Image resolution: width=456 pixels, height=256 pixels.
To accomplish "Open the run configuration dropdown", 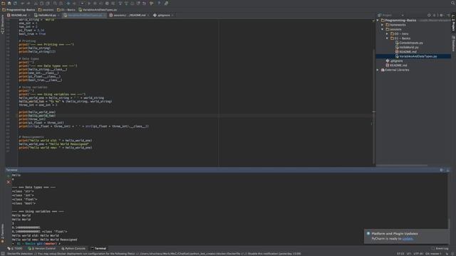I will click(x=83, y=3).
